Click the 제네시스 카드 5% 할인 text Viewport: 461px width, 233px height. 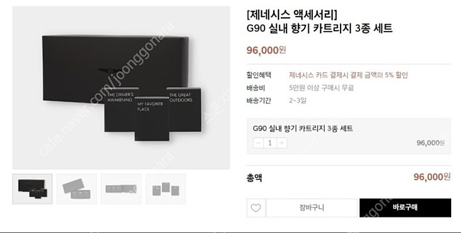coord(349,75)
